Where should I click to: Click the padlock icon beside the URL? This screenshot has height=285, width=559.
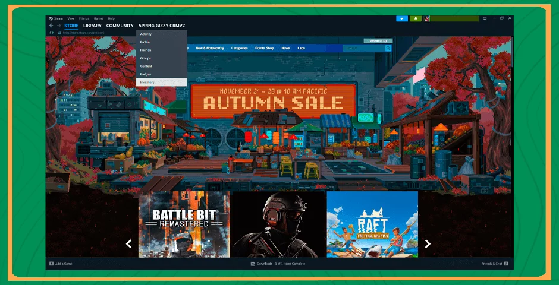[x=59, y=33]
